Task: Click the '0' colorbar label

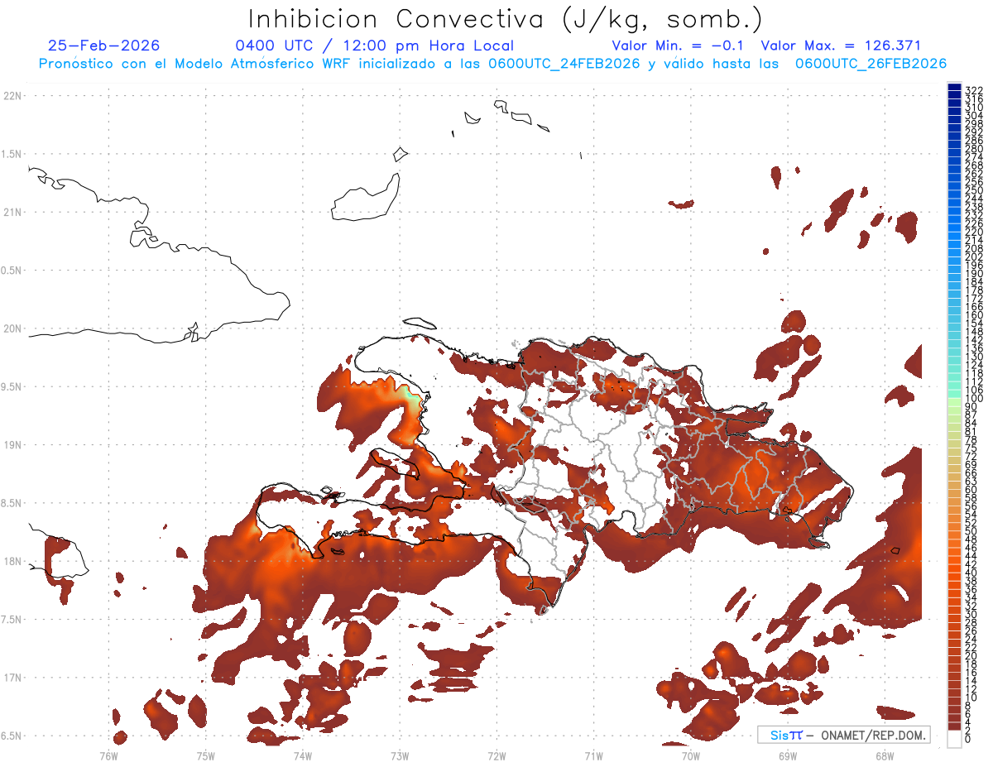Action: coord(968,741)
